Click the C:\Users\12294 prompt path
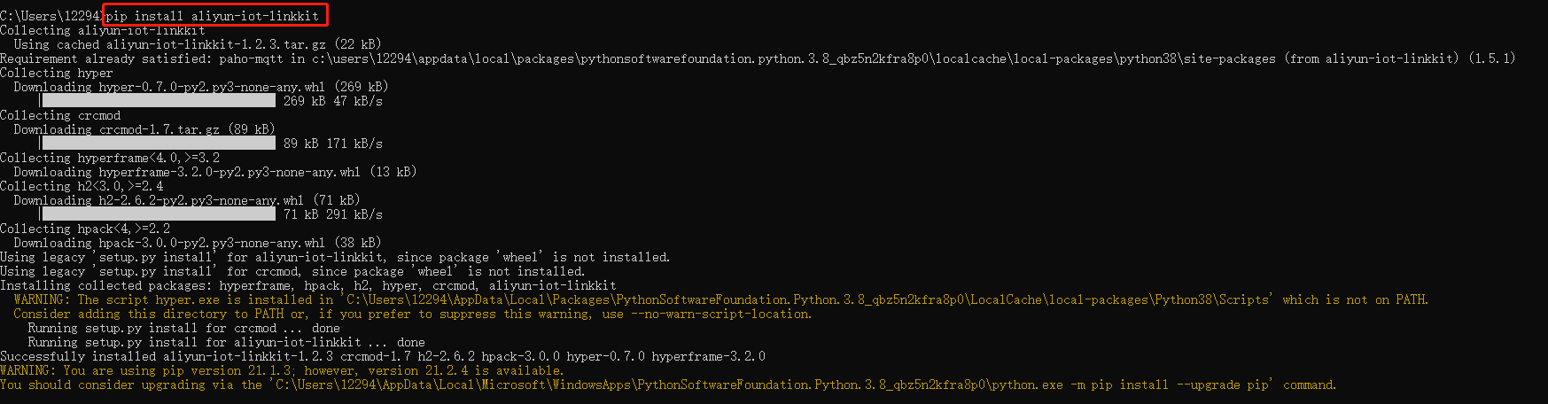The image size is (1548, 404). pyautogui.click(x=51, y=16)
